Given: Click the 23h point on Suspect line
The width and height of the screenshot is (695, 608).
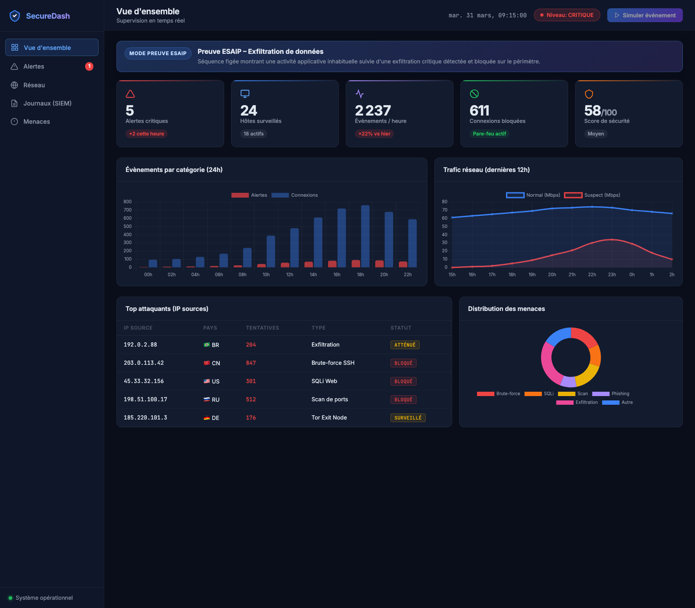Looking at the screenshot, I should (x=612, y=240).
